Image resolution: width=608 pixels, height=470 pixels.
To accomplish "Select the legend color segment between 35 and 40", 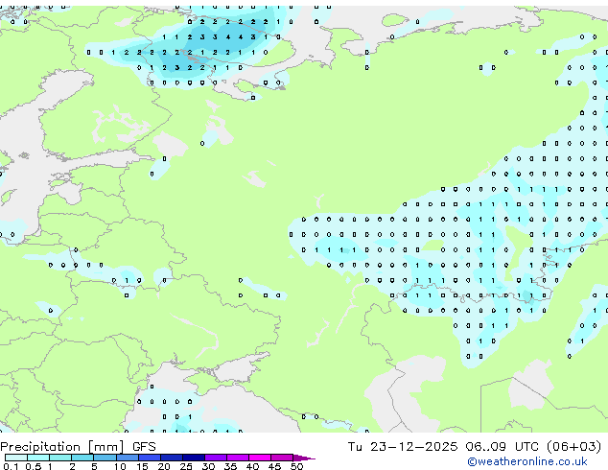I will 237,458.
